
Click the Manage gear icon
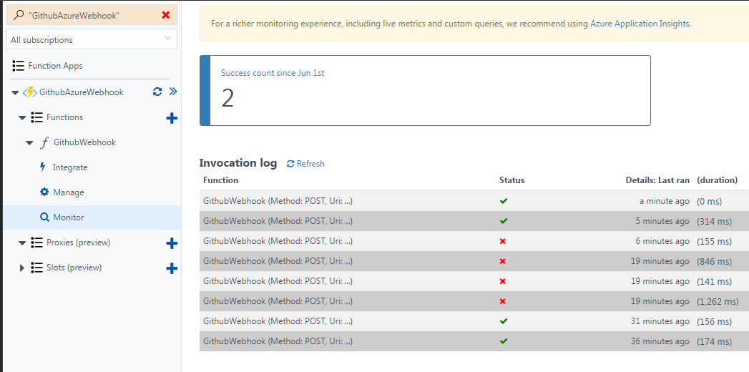coord(44,192)
